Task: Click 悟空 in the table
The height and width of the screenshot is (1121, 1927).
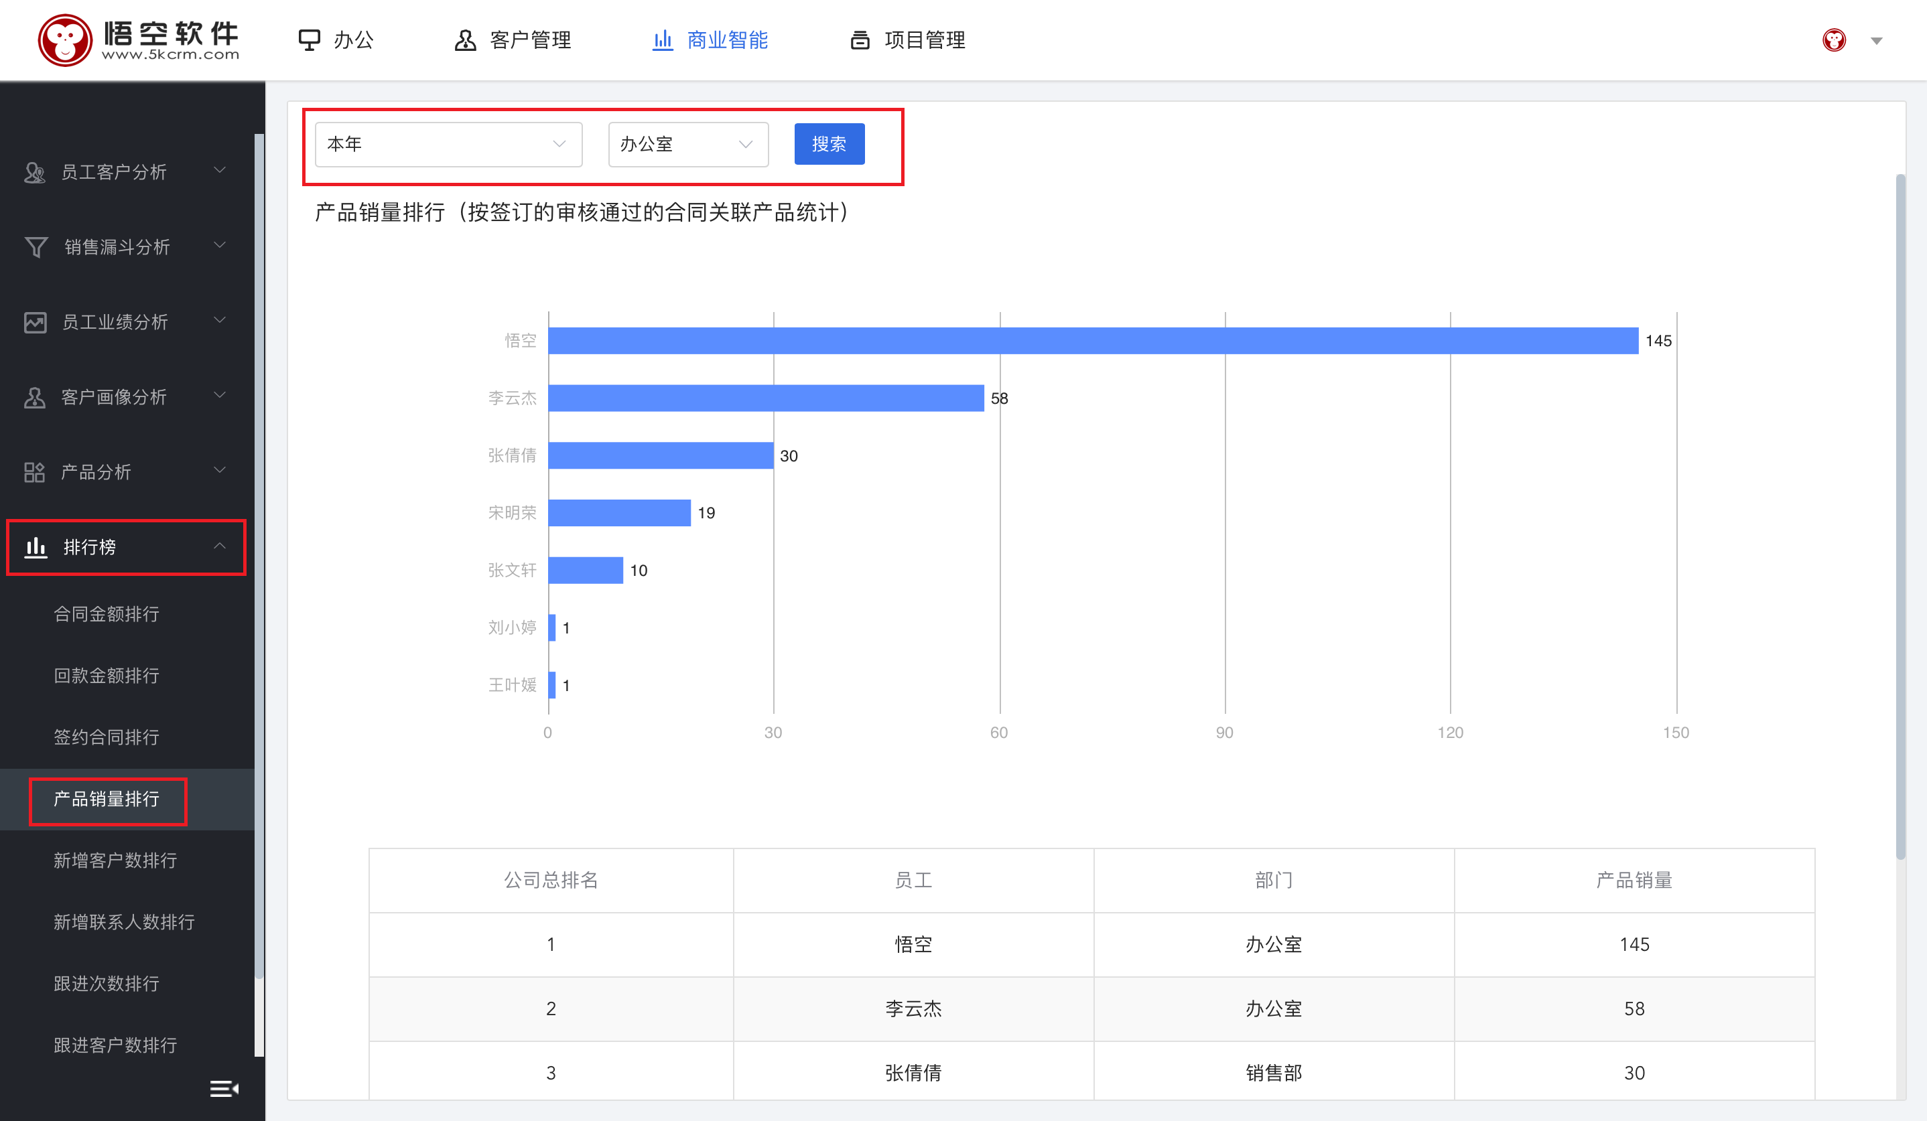Action: [x=913, y=944]
